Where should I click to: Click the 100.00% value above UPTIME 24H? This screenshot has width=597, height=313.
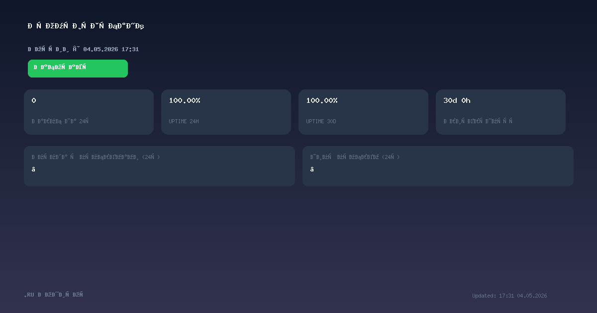(x=185, y=100)
